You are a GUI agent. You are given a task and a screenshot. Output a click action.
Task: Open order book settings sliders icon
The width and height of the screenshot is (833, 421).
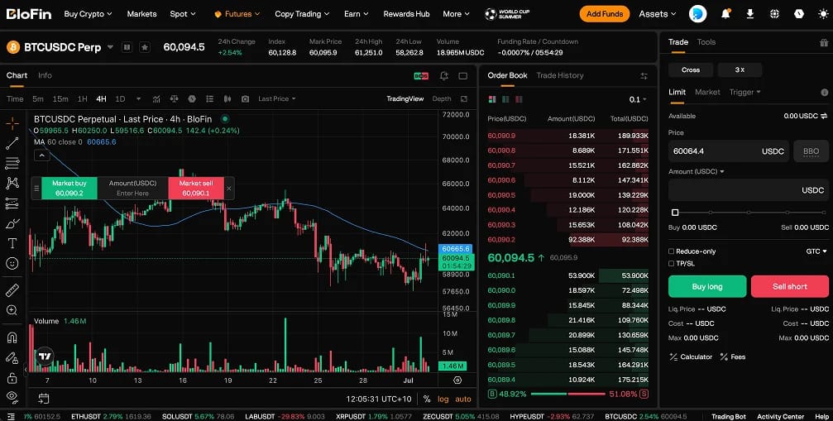(644, 76)
